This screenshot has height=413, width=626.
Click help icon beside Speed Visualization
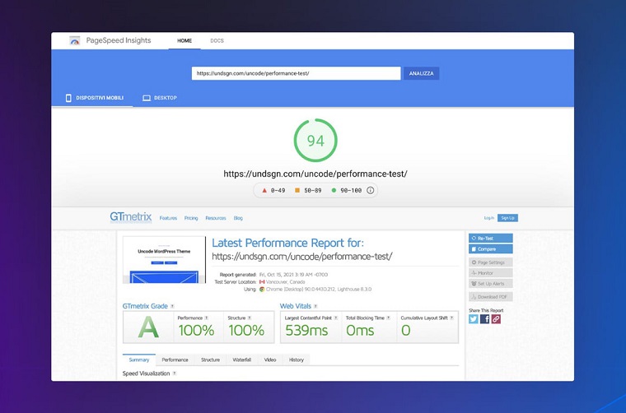point(174,374)
